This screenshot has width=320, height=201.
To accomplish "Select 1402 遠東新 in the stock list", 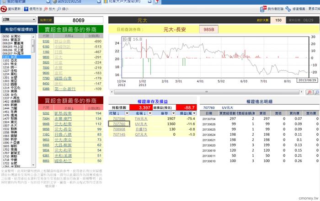I will 16,101.
